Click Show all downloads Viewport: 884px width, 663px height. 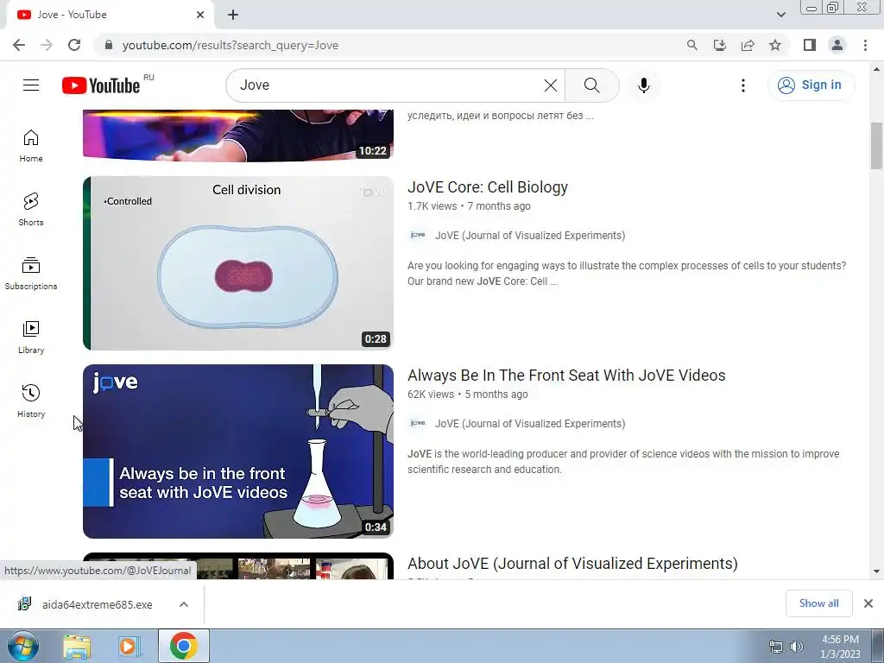pyautogui.click(x=818, y=603)
